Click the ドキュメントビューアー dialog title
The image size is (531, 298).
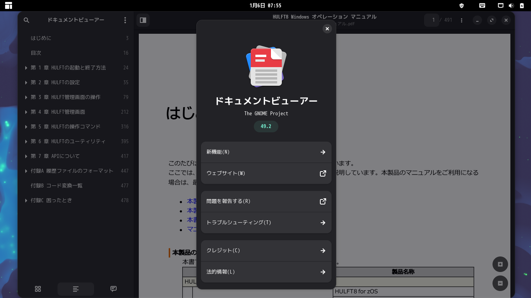[266, 101]
